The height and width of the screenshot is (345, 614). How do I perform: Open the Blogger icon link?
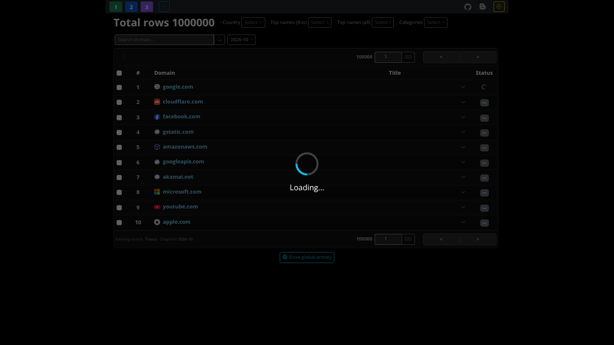click(483, 7)
